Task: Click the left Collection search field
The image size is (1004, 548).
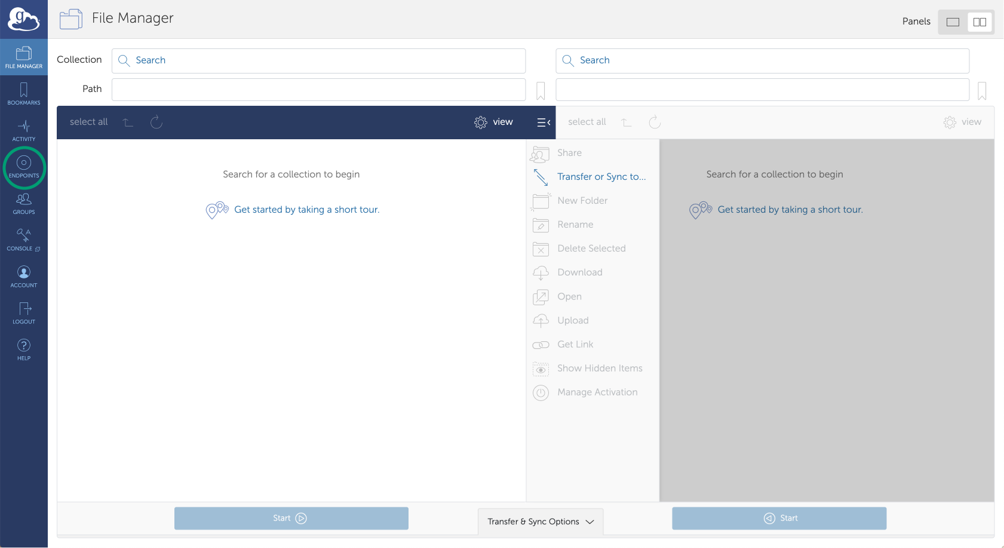Action: (318, 60)
